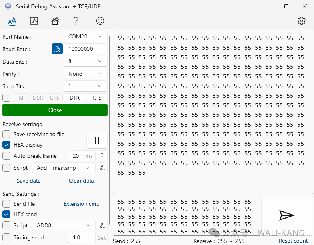
Task: Enable Save receiving to file
Action: (6, 134)
